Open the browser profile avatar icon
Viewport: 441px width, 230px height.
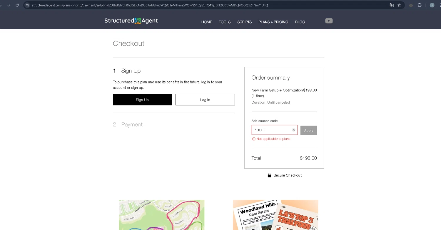(432, 5)
